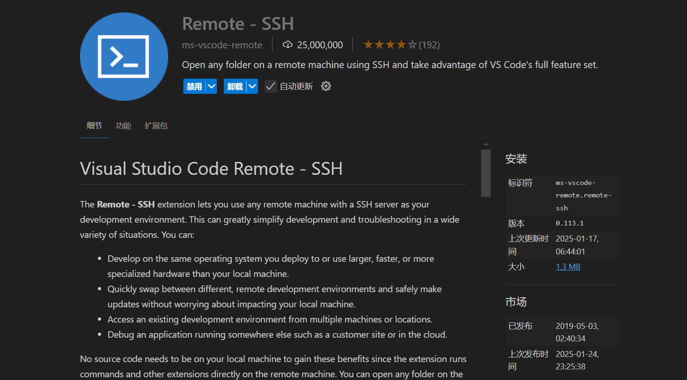Open the 扩展包 tab
The image size is (687, 380).
point(156,126)
